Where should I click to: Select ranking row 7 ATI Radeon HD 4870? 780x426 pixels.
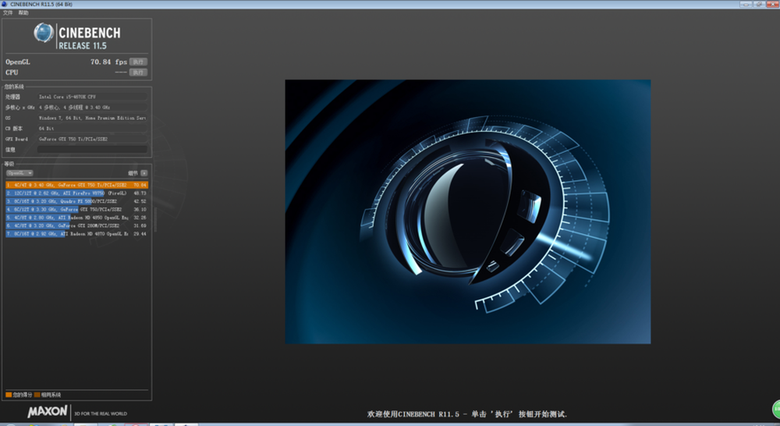pos(76,233)
